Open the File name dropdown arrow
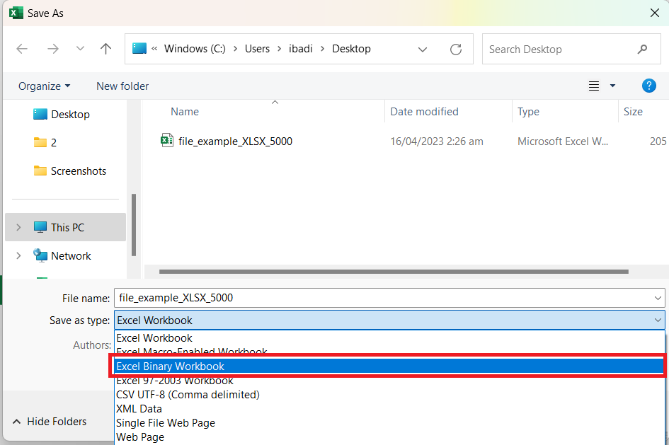 point(658,299)
